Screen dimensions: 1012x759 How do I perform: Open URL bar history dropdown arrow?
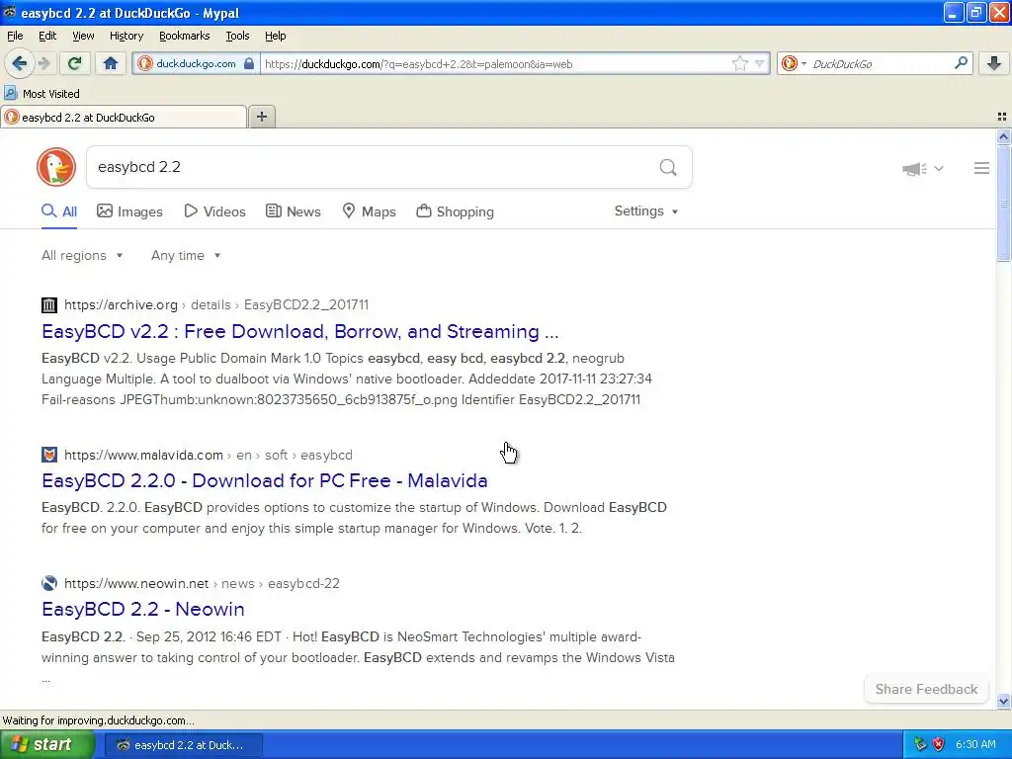(760, 63)
